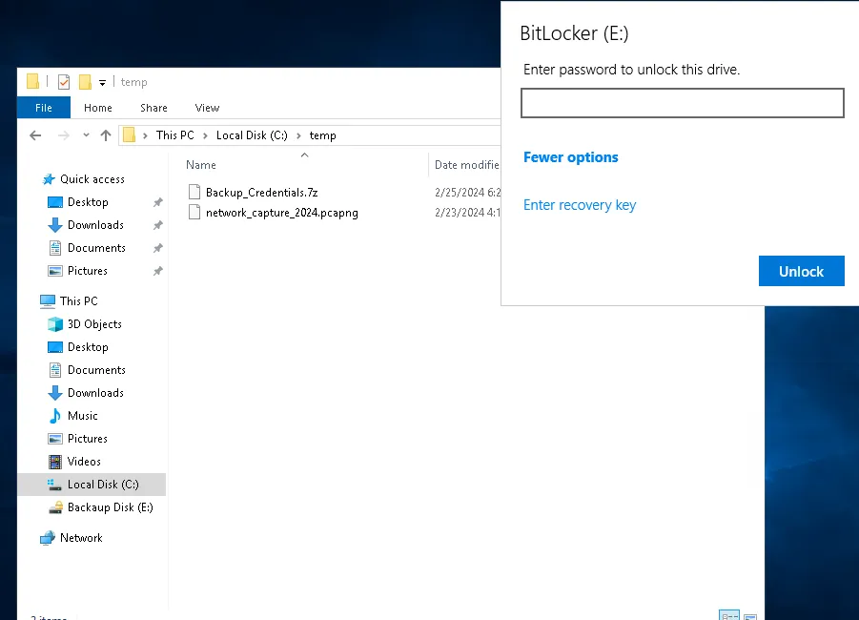Open the Recent locations dropdown chevron
The width and height of the screenshot is (859, 620).
86,135
